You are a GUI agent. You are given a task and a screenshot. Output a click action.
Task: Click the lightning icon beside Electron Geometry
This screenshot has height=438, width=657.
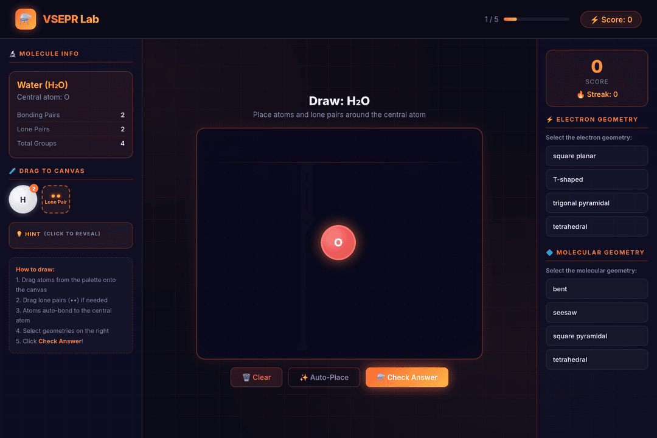[x=550, y=119]
